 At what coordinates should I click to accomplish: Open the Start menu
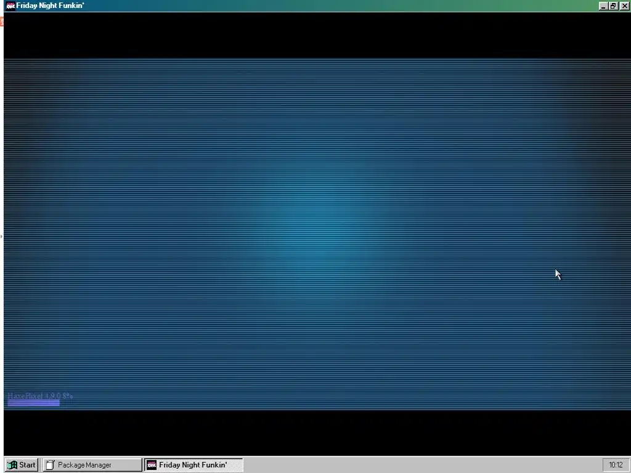point(22,464)
